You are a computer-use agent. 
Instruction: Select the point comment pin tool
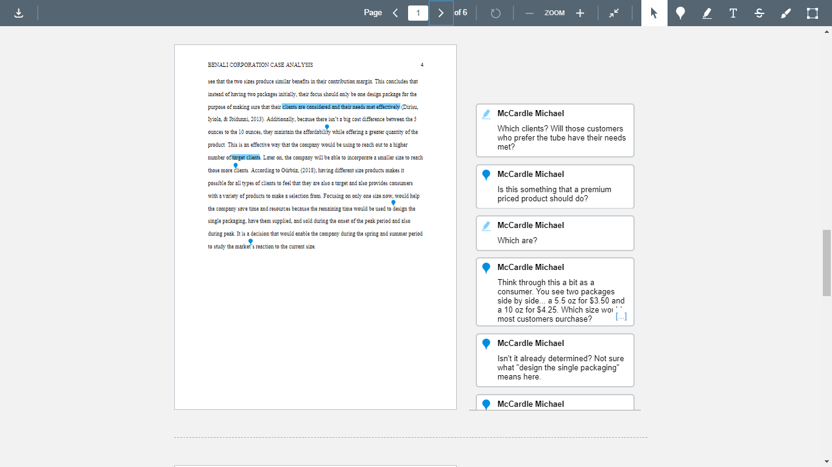pos(680,13)
